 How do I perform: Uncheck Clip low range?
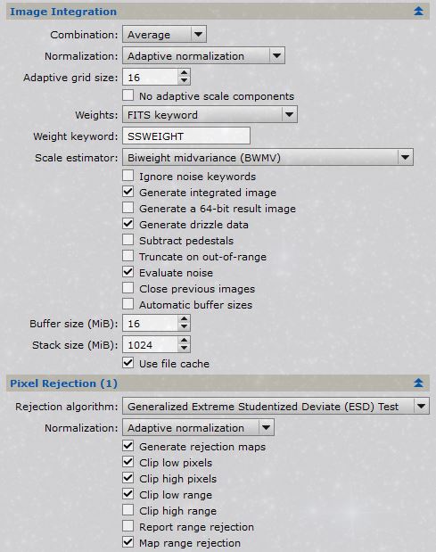pyautogui.click(x=128, y=494)
